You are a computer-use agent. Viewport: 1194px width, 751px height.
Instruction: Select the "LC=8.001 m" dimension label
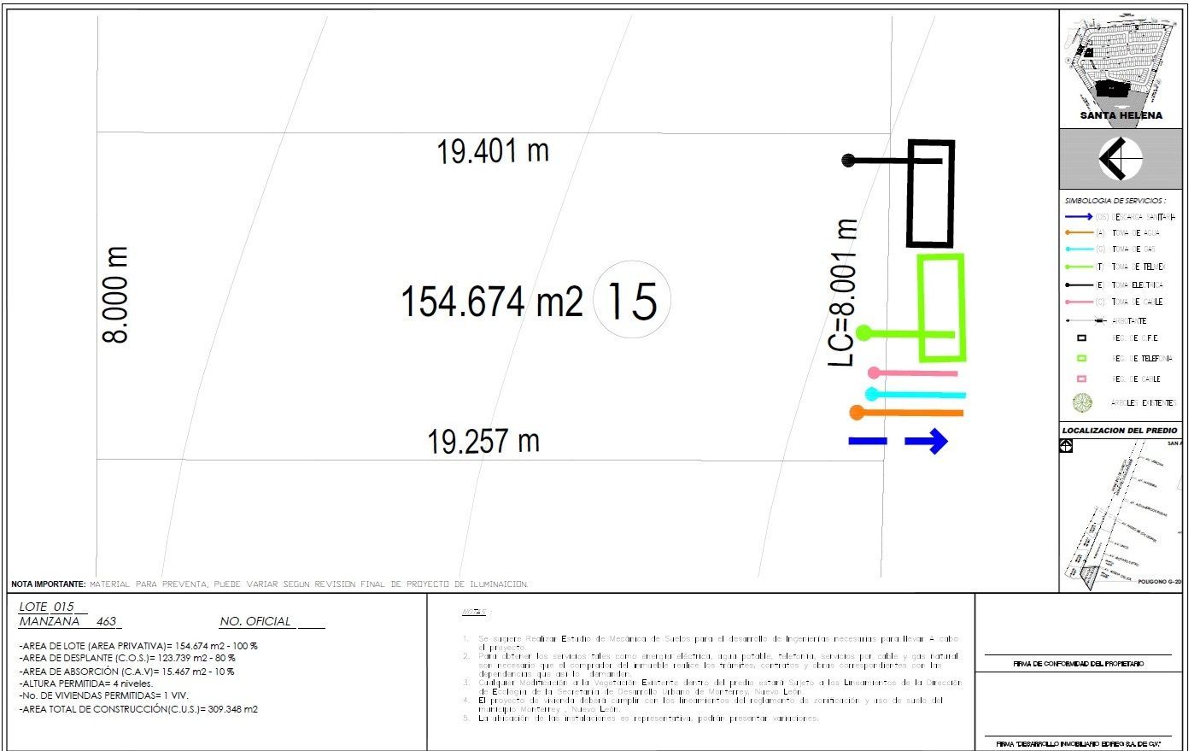(x=842, y=294)
